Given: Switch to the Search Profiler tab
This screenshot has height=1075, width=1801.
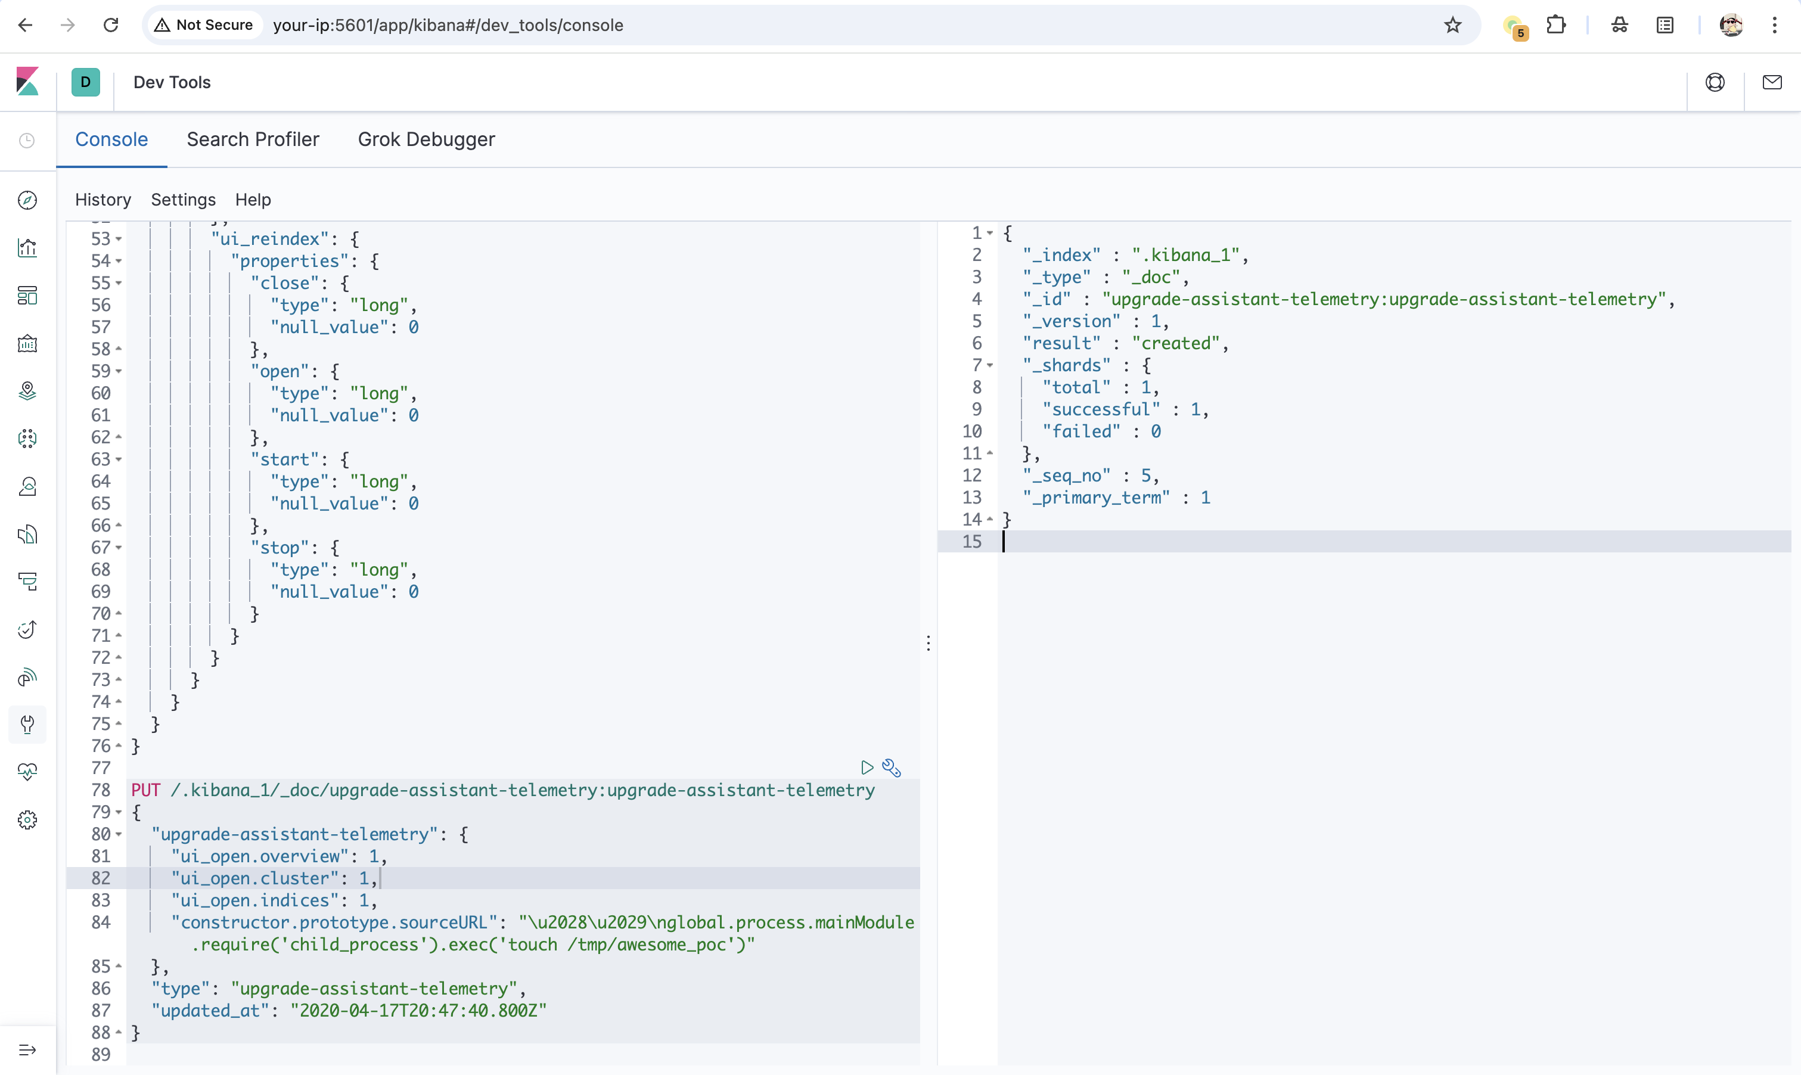Looking at the screenshot, I should tap(253, 139).
